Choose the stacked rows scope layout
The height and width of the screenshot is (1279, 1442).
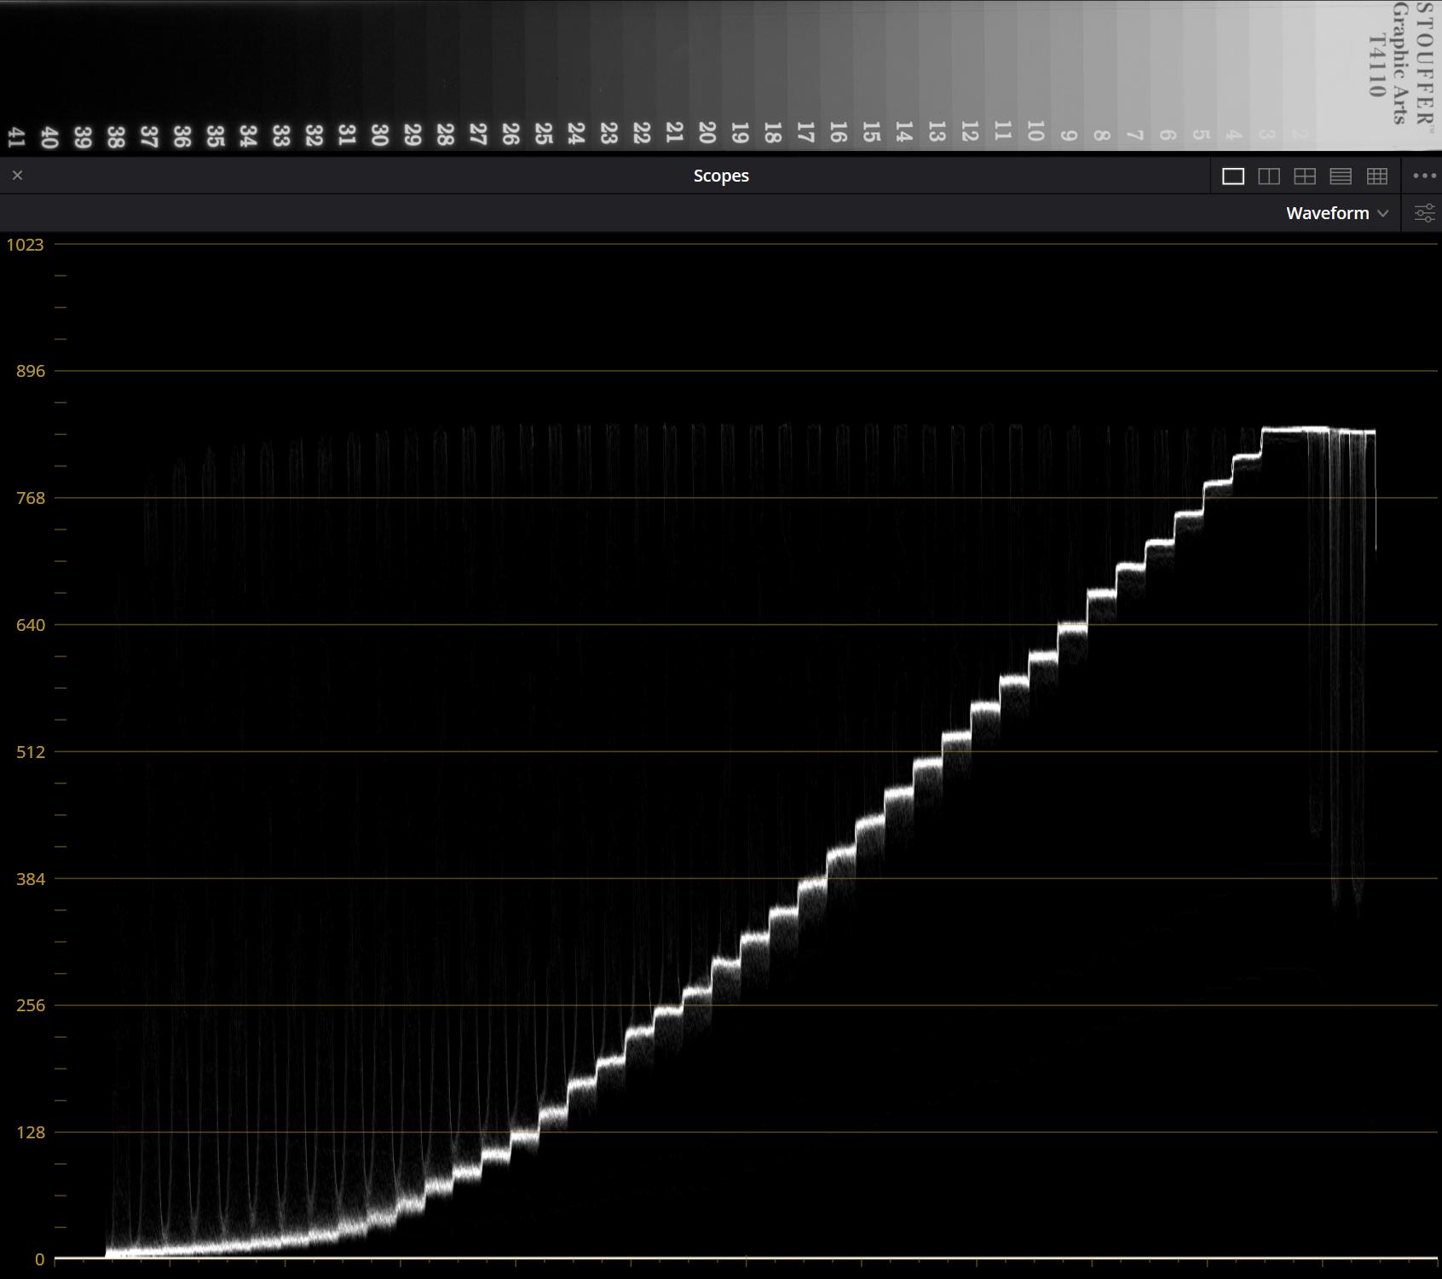coord(1340,176)
